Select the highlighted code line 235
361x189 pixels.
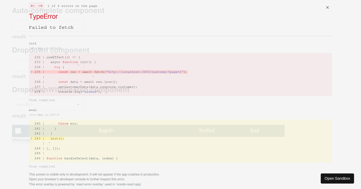tap(108, 72)
